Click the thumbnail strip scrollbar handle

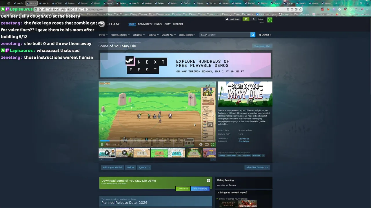click(108, 159)
